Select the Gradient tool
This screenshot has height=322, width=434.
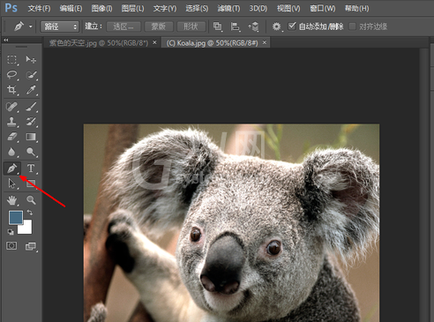pyautogui.click(x=31, y=137)
